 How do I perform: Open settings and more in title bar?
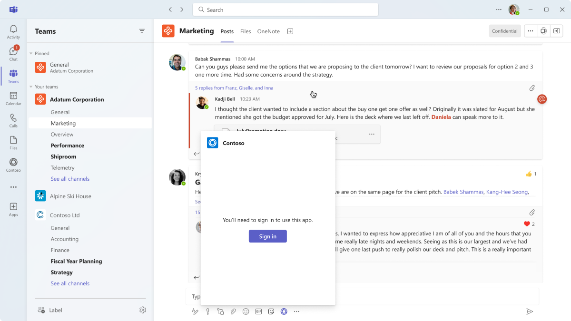pos(499,10)
